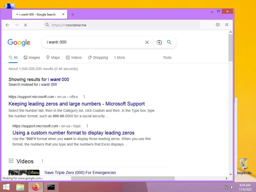Viewport: 256px width, 192px height.
Task: Open the Windows Start menu
Action: point(6,187)
